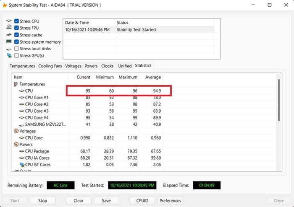The image size is (294, 207).
Task: Click the 123 icon beside Stress FPU
Action: coord(9,27)
